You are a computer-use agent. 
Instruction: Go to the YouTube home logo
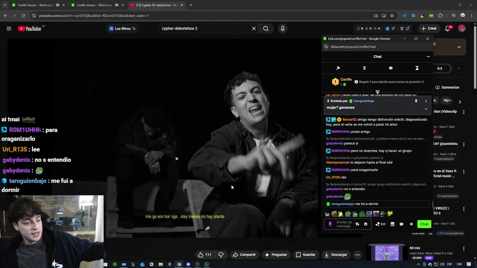[x=29, y=29]
